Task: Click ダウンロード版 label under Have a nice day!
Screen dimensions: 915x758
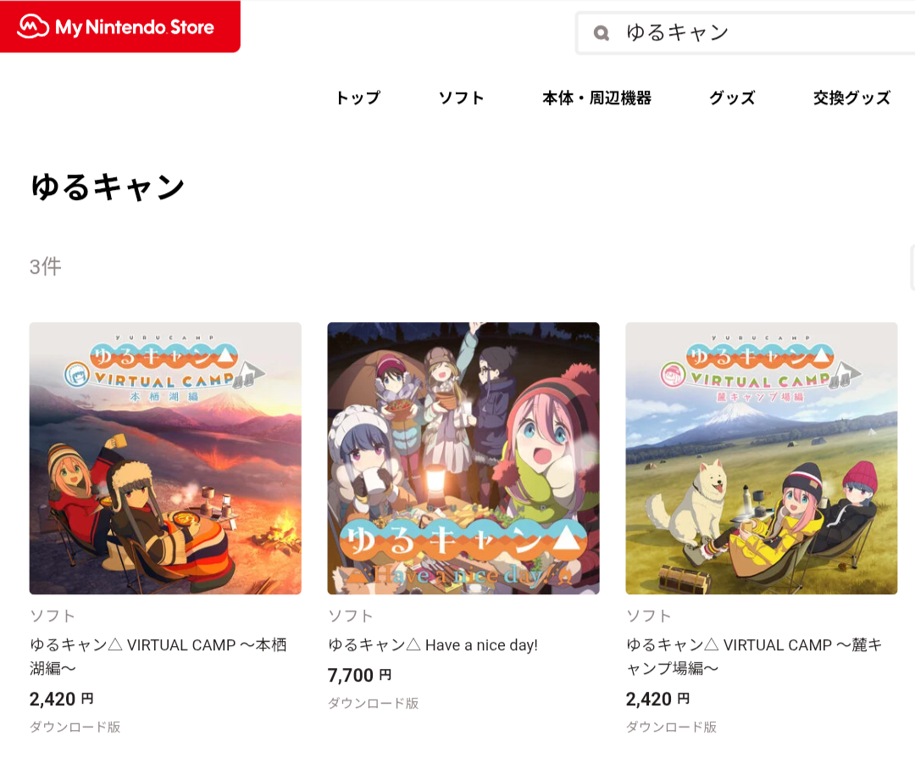Action: (x=374, y=703)
